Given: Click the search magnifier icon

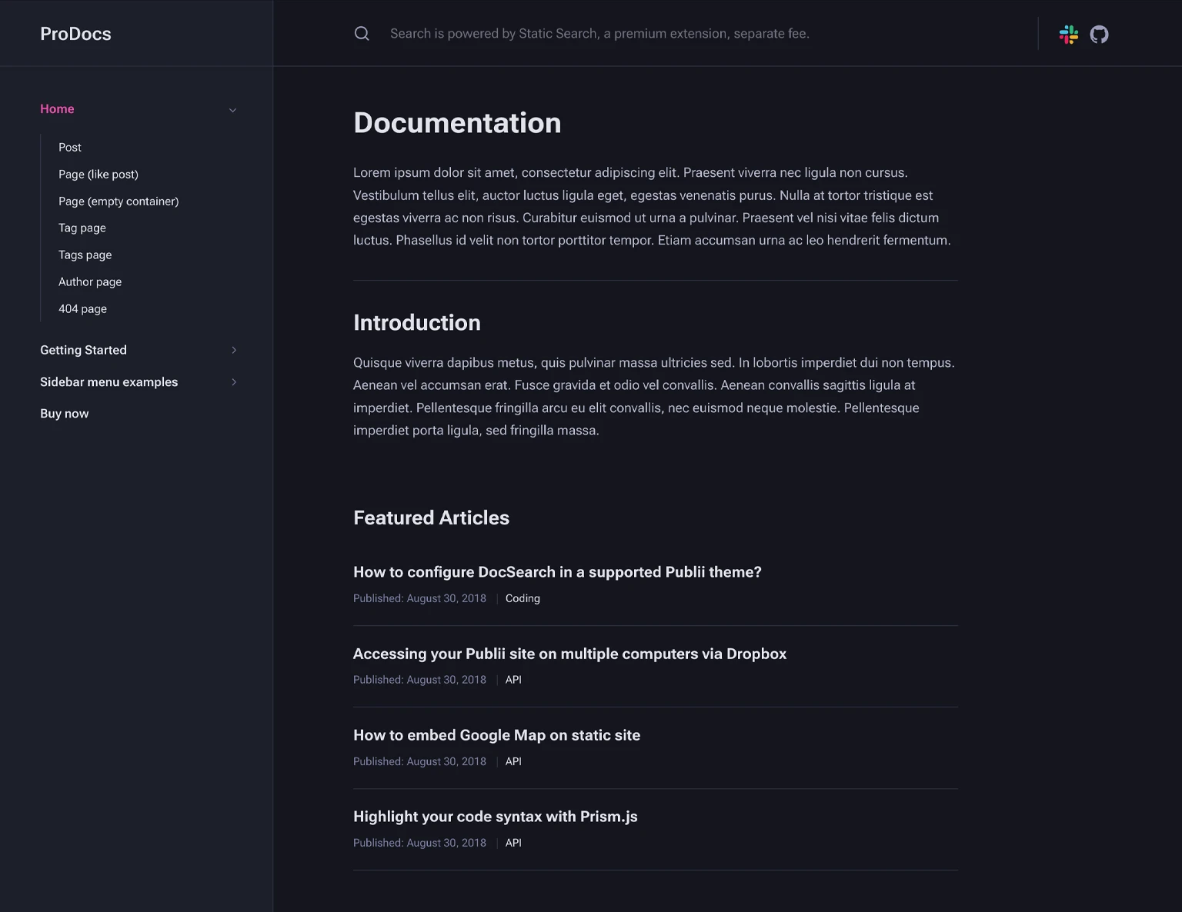Looking at the screenshot, I should point(362,33).
